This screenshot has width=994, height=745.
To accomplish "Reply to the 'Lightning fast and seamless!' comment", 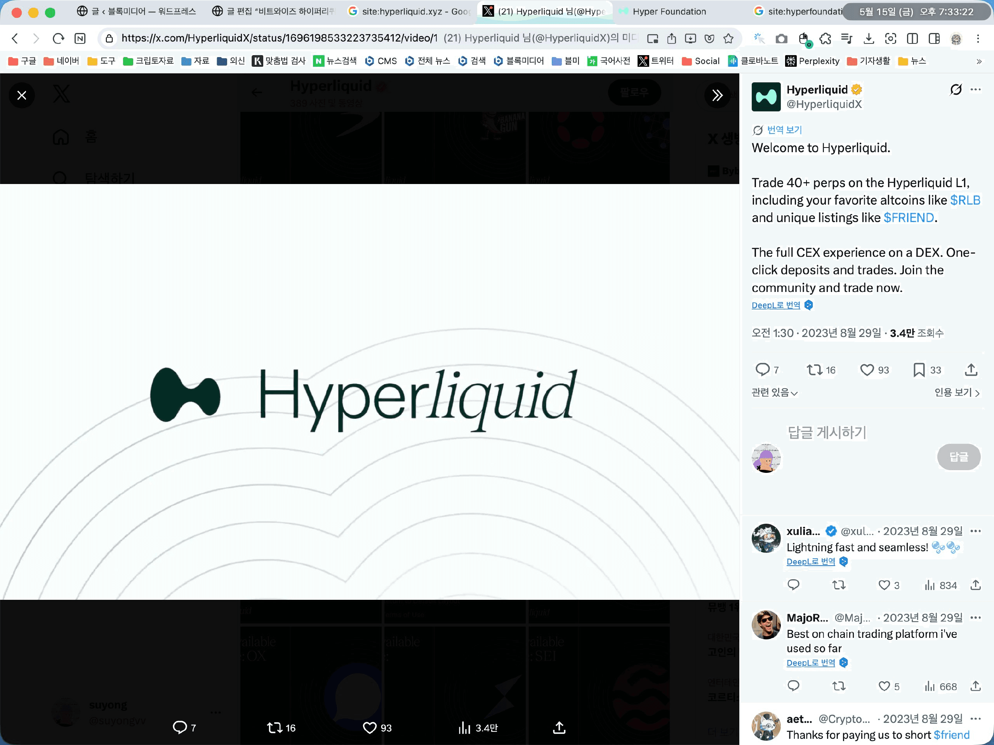I will tap(794, 585).
